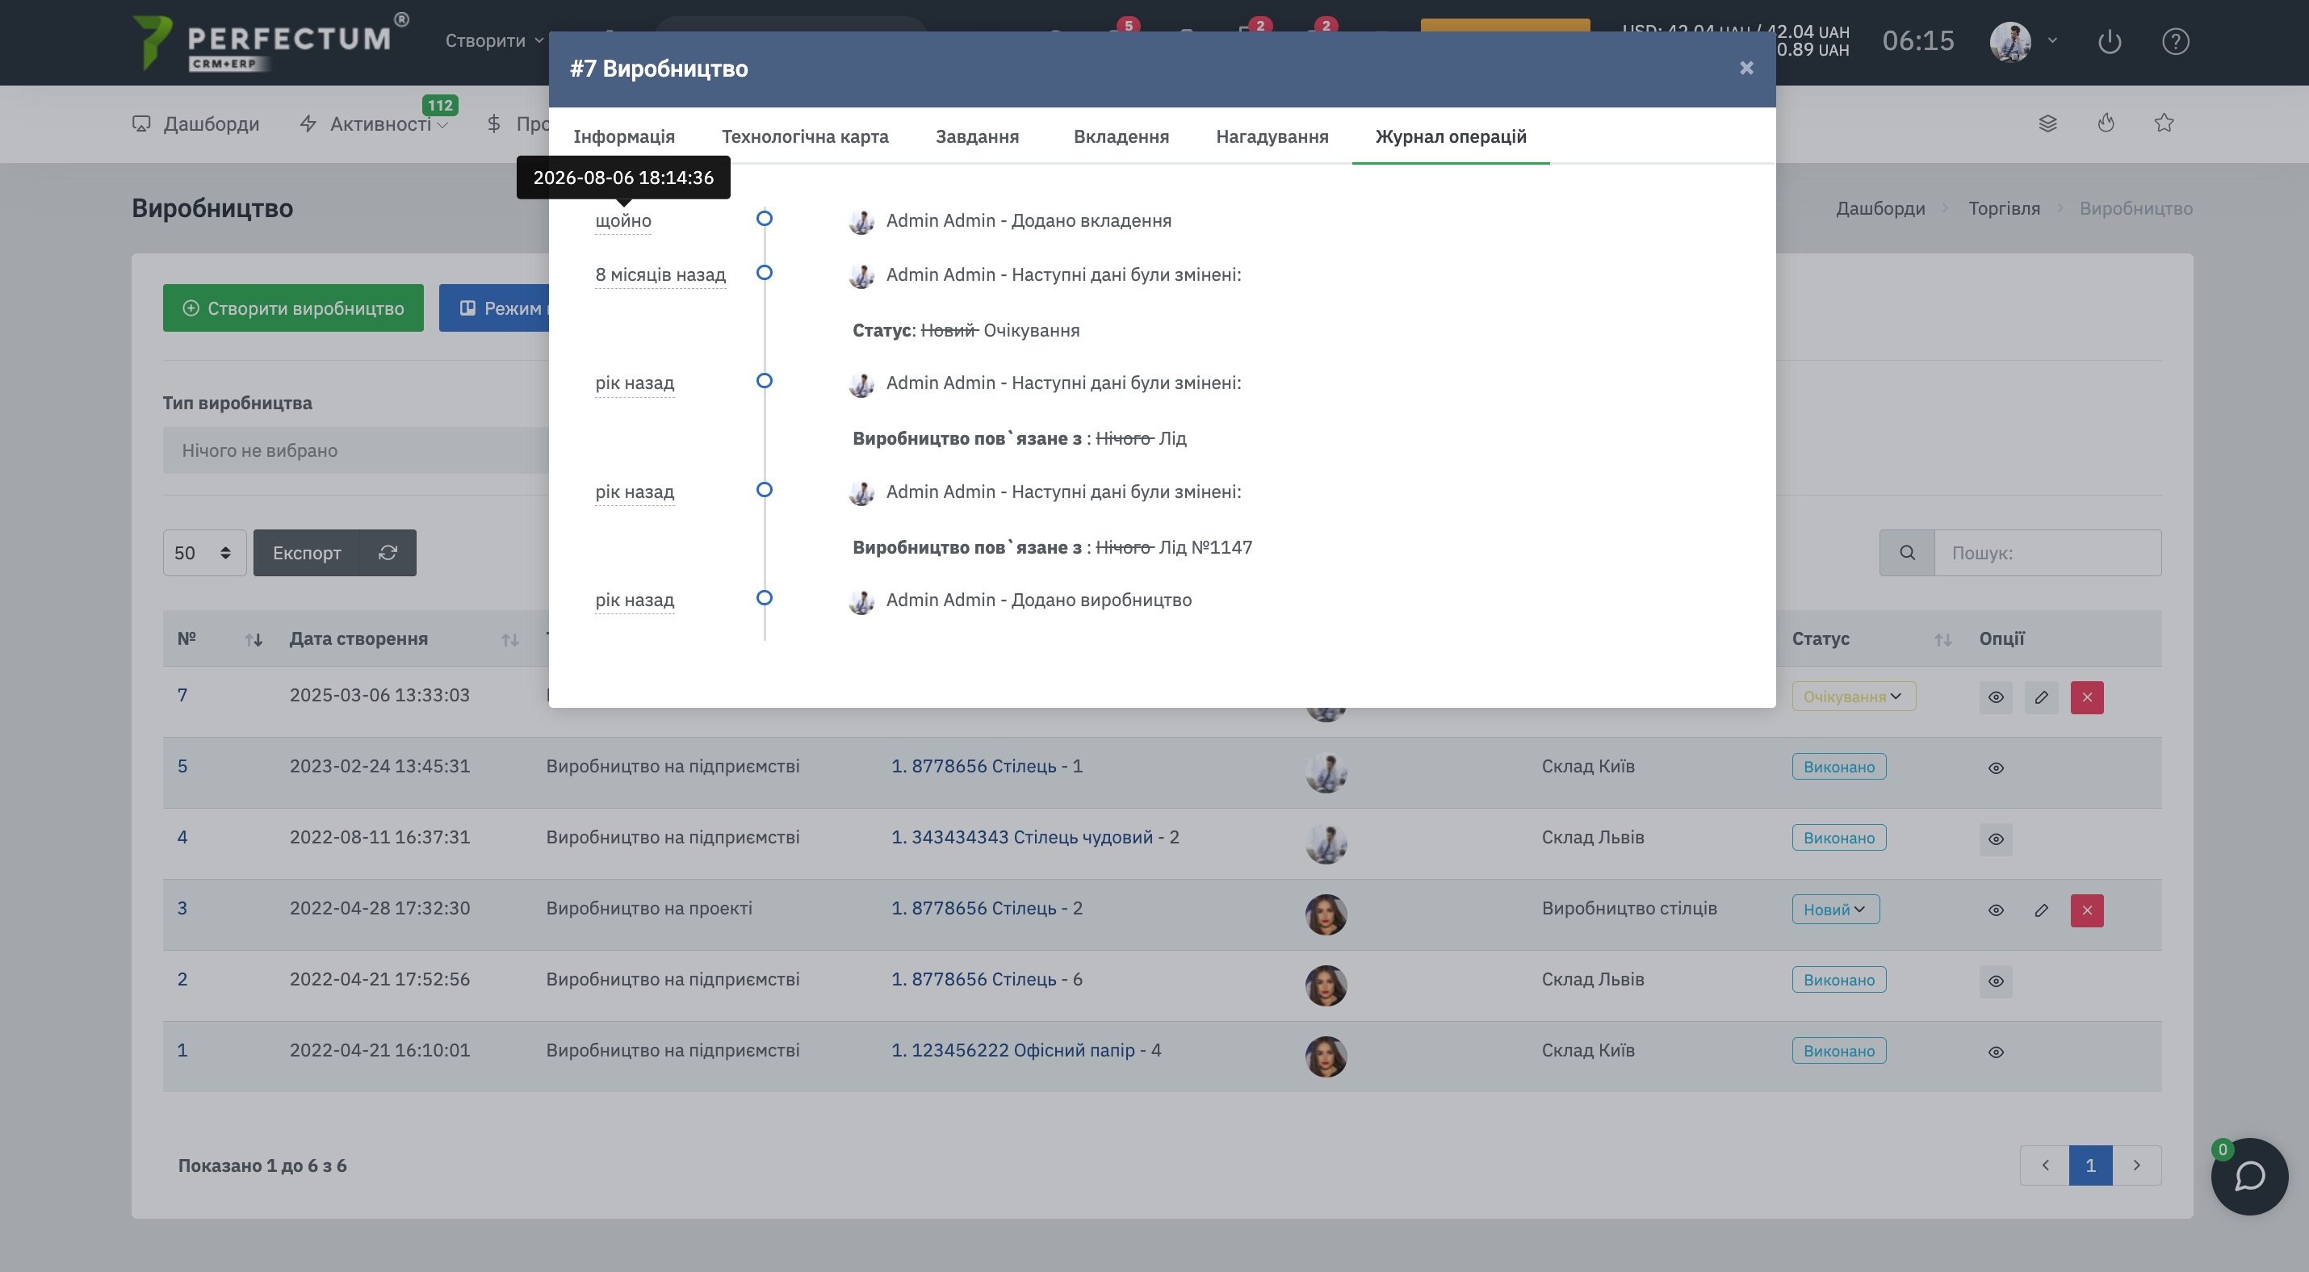Click the Виконано status badge in row 1
Viewport: 2309px width, 1272px height.
[1838, 1051]
